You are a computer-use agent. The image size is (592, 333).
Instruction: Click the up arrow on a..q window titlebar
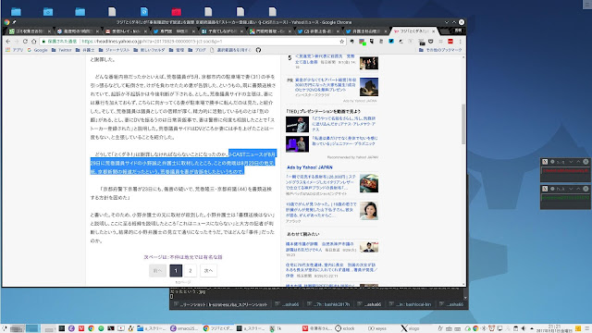(x=578, y=162)
